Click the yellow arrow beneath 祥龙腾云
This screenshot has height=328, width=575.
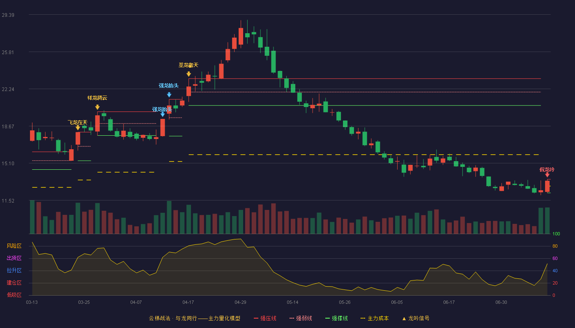97,107
